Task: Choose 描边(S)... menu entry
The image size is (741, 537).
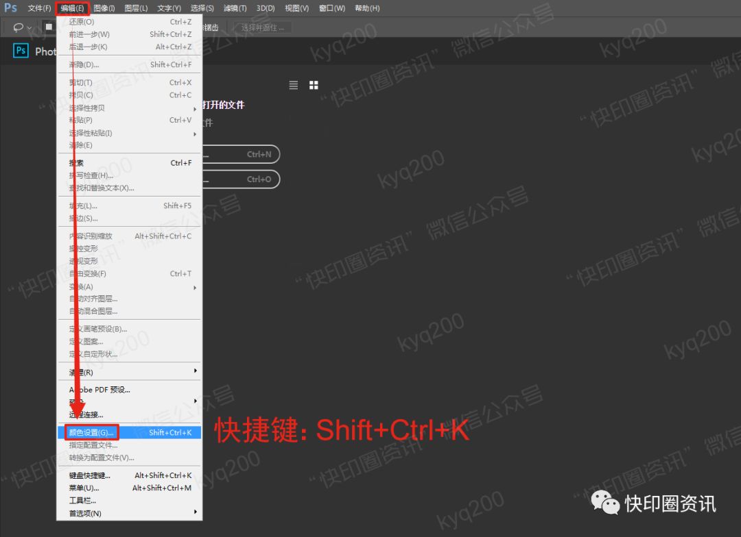Action: [130, 218]
